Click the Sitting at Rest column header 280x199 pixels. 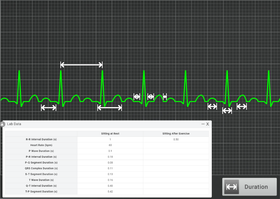tap(110, 133)
